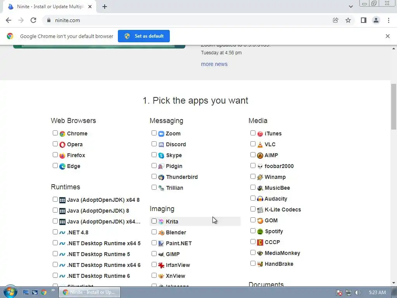This screenshot has width=397, height=298.
Task: Check the VLC checkbox
Action: point(253,144)
